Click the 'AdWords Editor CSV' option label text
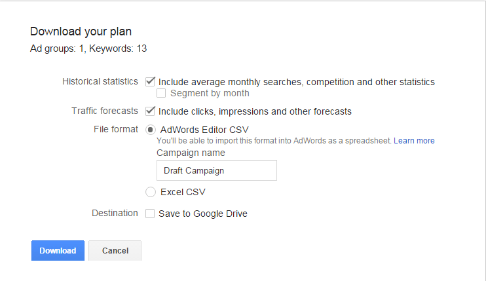Image resolution: width=486 pixels, height=281 pixels. click(x=204, y=130)
